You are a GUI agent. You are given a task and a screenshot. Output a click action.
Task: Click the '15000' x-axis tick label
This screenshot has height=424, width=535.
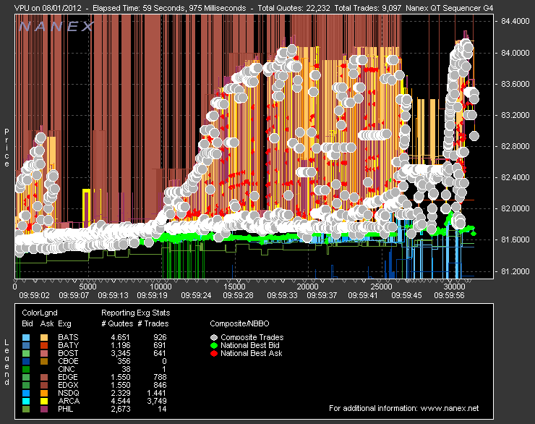pos(234,287)
